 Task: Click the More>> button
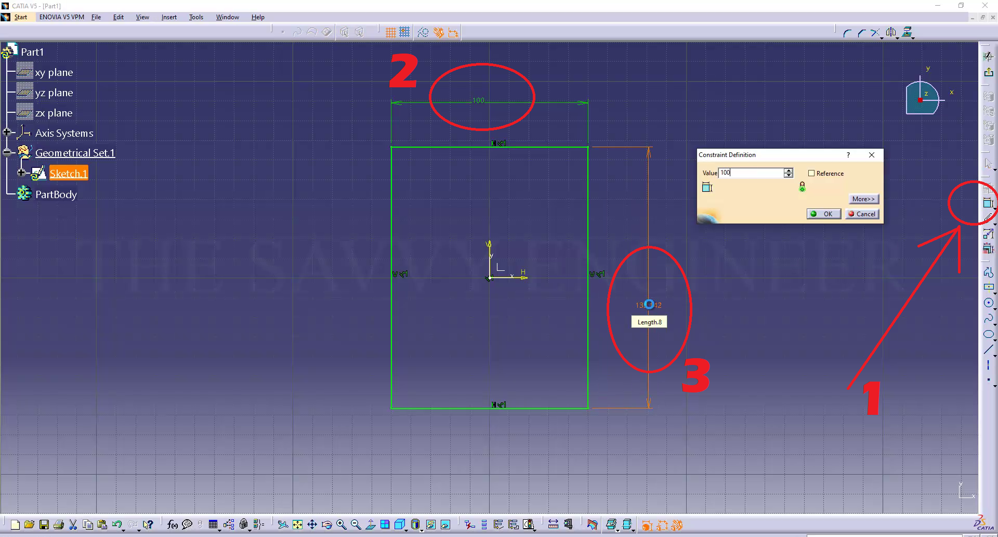point(863,199)
